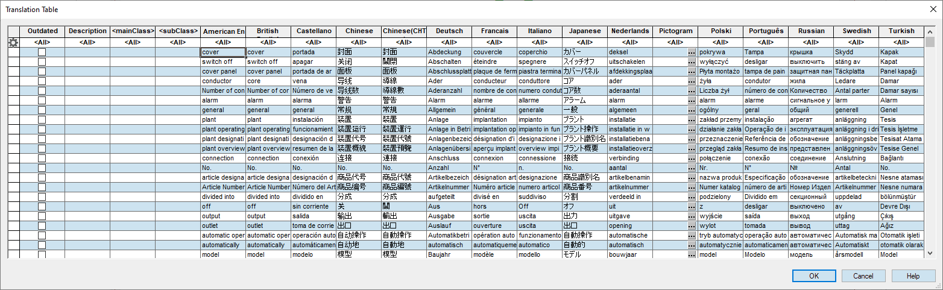Select the 'podzielony' Polish cell

coord(721,197)
